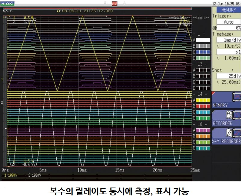This screenshot has height=196, width=242.
Task: Click the channel 1 zero-position marker
Action: [2, 79]
